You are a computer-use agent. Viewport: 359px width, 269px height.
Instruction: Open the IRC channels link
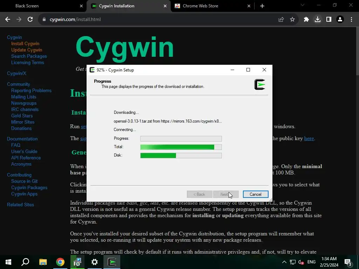25,109
